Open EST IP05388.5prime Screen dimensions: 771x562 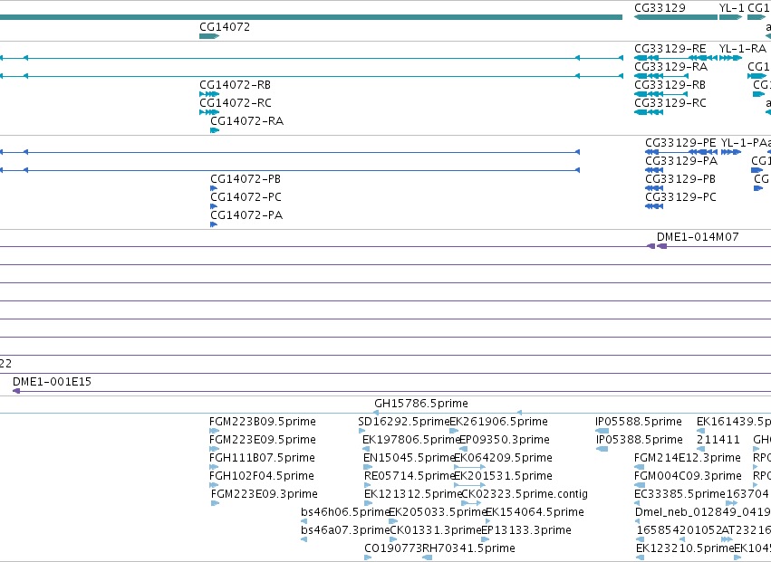pyautogui.click(x=640, y=440)
